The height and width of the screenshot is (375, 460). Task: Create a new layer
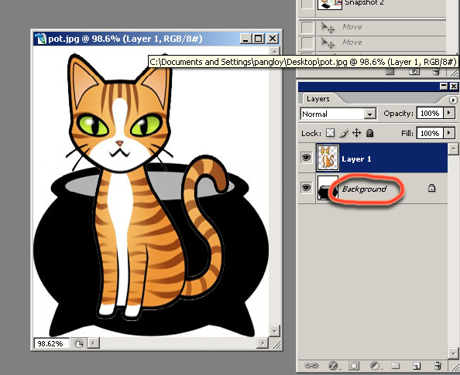pos(417,365)
